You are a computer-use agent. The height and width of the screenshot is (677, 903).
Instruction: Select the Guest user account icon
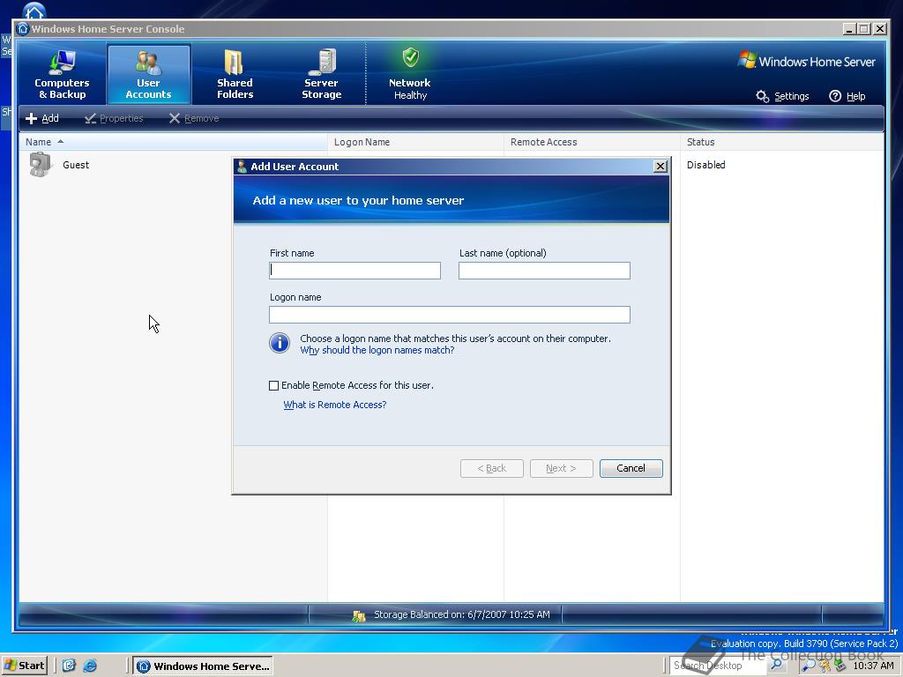point(41,165)
